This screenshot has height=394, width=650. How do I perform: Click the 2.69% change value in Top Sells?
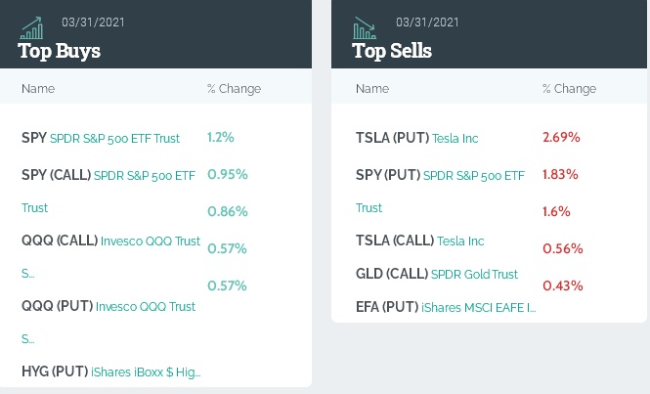pyautogui.click(x=561, y=137)
